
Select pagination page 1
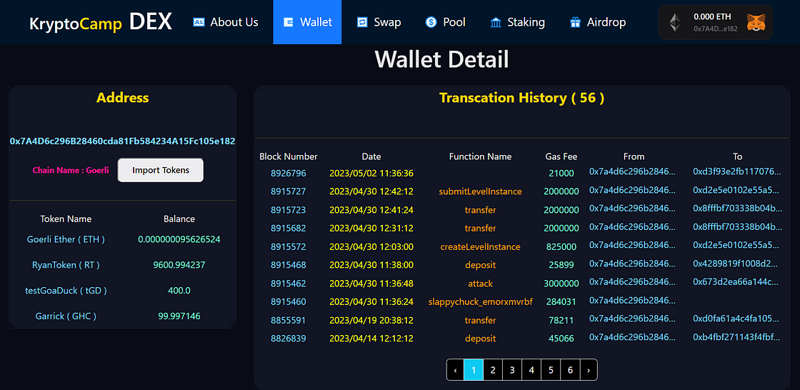474,370
